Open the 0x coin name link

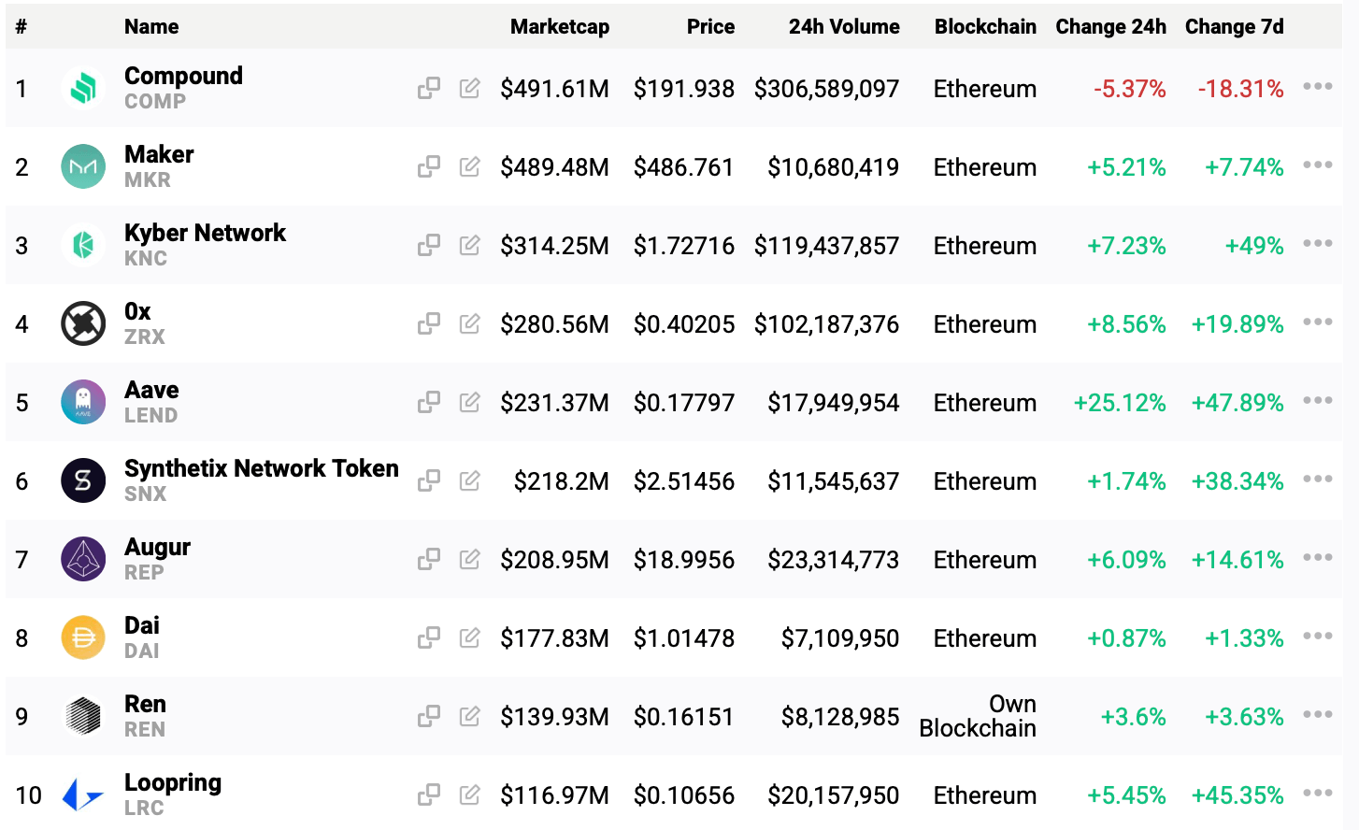pyautogui.click(x=137, y=311)
